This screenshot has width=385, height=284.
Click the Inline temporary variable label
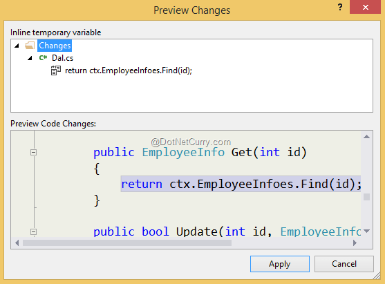[x=56, y=32]
